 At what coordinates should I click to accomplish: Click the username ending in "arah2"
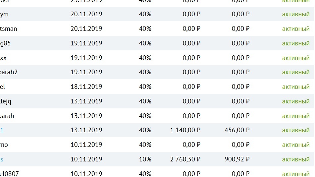pyautogui.click(x=9, y=72)
